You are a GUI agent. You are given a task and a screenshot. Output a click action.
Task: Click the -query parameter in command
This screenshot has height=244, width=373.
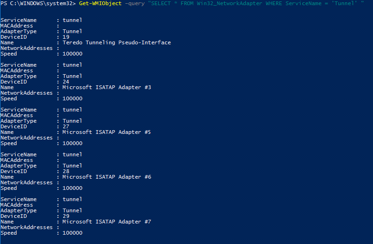tap(135, 4)
